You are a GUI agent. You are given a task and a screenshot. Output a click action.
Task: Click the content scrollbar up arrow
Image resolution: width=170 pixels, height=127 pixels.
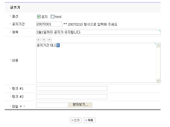coord(158,45)
